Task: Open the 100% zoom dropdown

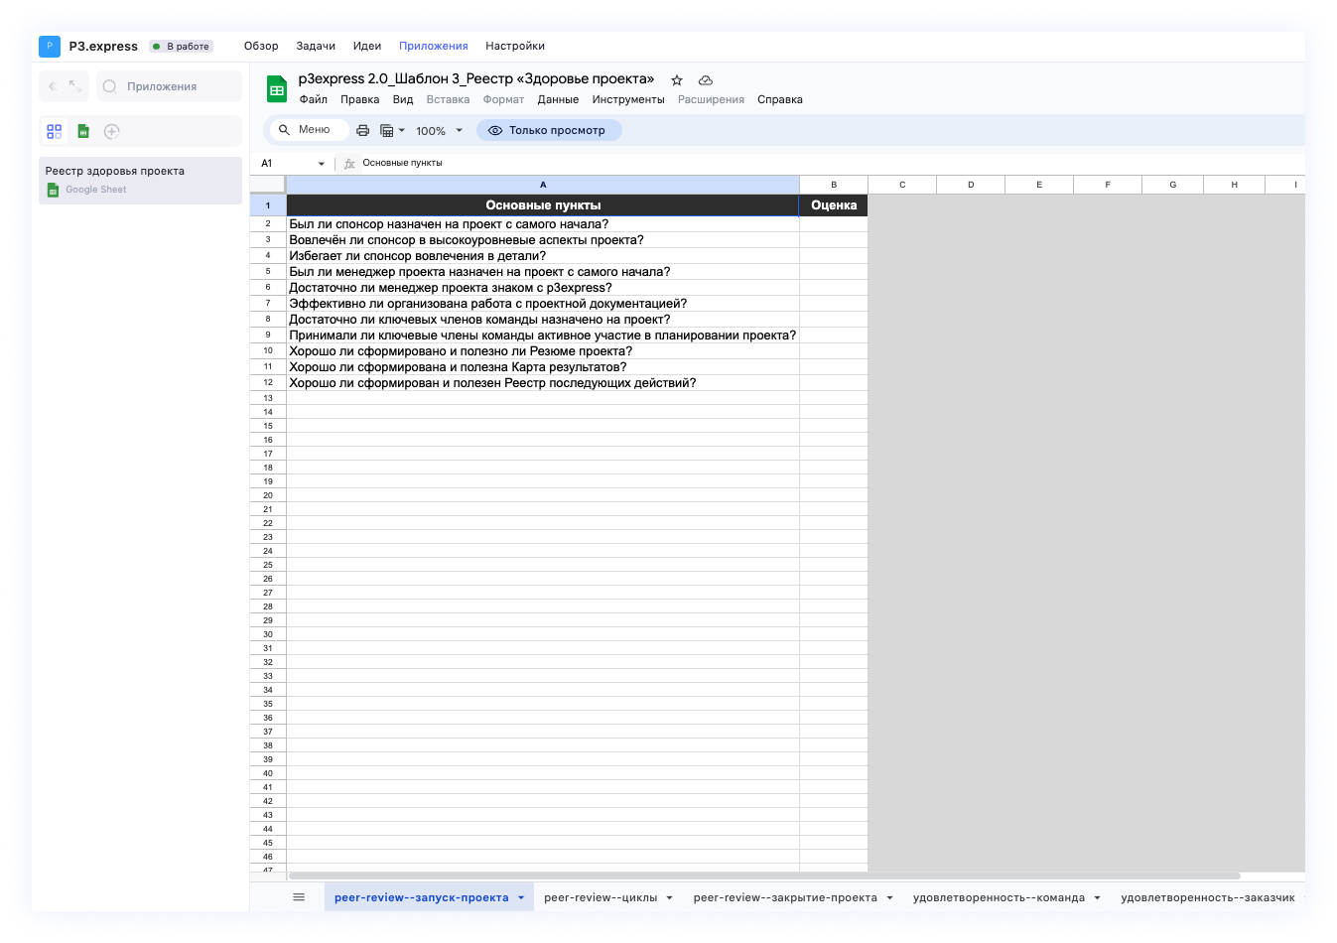Action: (x=439, y=131)
